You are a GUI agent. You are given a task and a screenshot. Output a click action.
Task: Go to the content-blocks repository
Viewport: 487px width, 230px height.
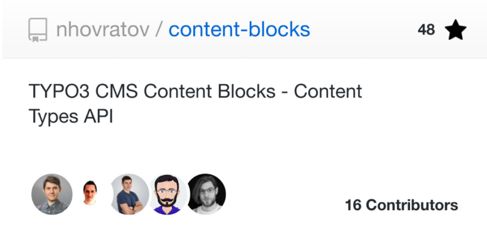(239, 30)
